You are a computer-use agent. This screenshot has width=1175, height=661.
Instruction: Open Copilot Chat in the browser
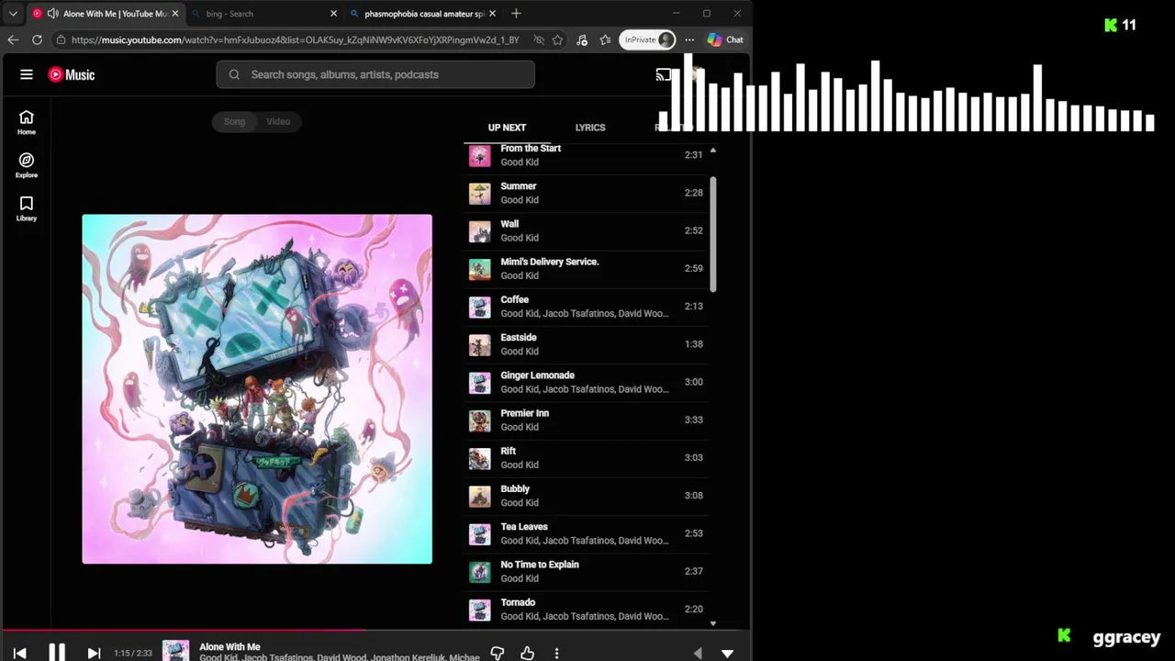tap(725, 39)
